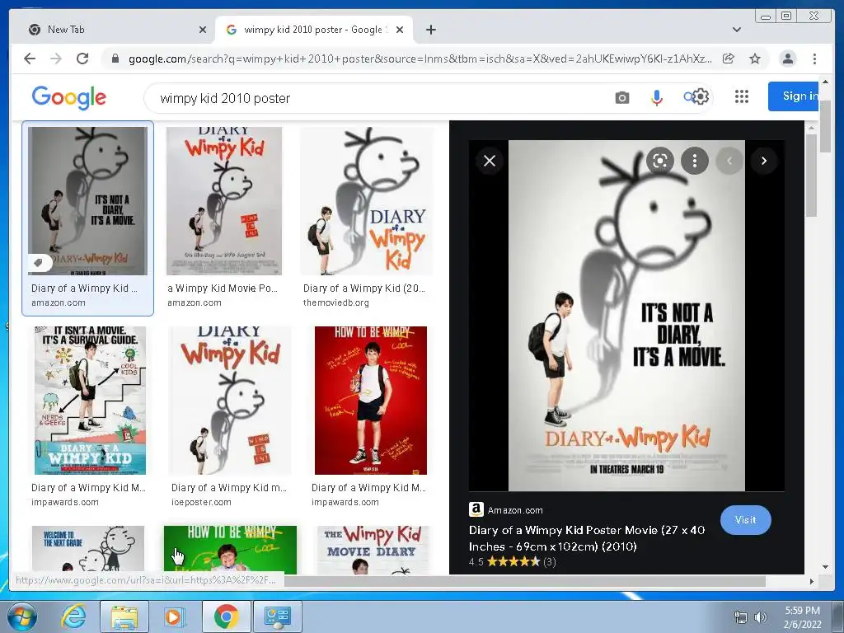Select the wimpy kid 2010 poster tab
This screenshot has height=633, width=844.
[316, 30]
